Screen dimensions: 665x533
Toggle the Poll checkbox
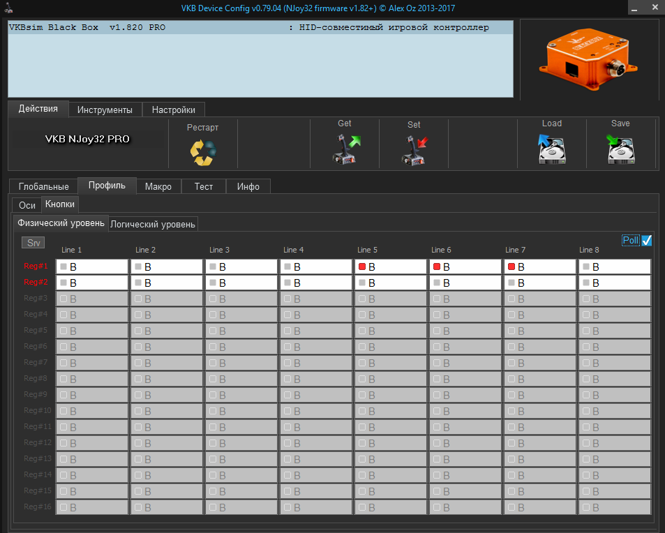coord(647,241)
